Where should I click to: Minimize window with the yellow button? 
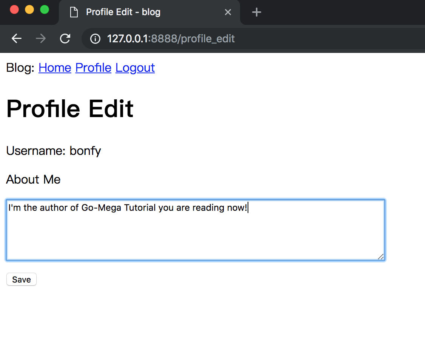(x=29, y=9)
